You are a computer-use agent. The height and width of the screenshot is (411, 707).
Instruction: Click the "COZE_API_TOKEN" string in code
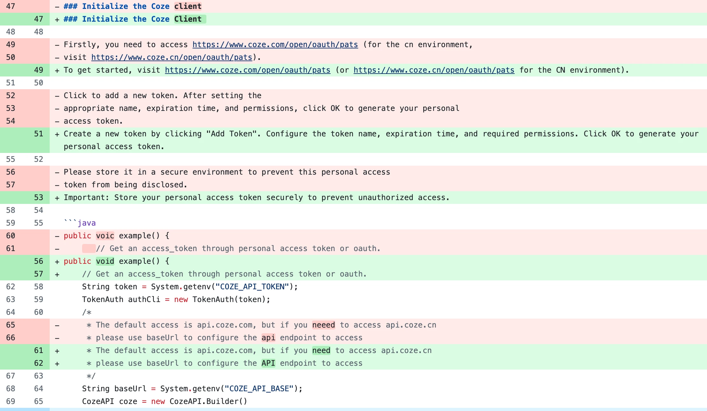pyautogui.click(x=252, y=287)
